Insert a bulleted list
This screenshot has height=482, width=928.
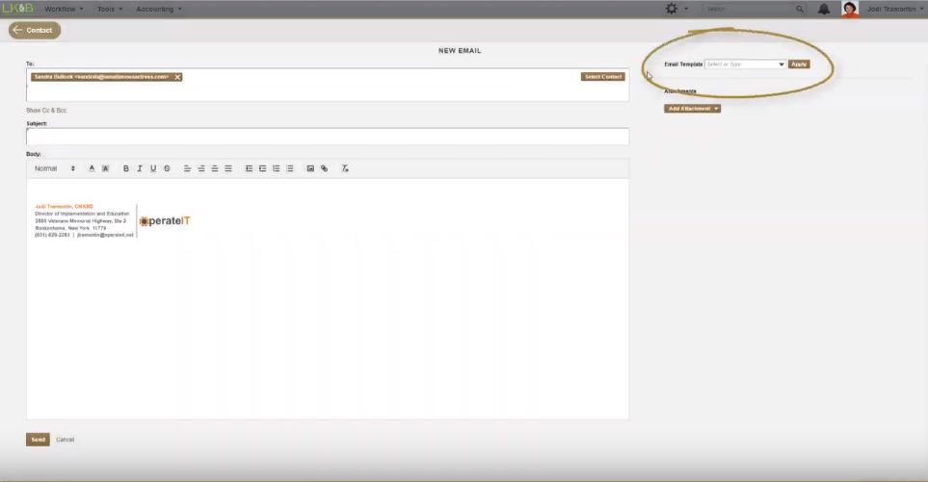point(289,168)
